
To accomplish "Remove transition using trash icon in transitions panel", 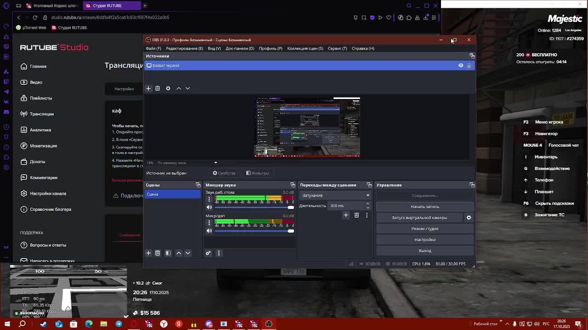I will tap(356, 215).
